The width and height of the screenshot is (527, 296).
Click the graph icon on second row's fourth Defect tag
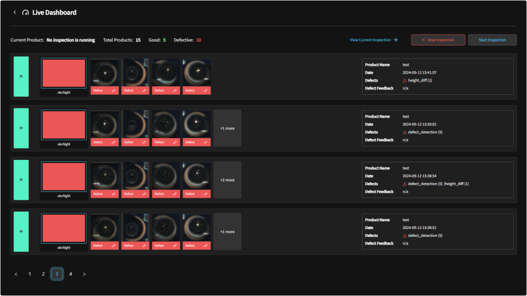(x=206, y=142)
